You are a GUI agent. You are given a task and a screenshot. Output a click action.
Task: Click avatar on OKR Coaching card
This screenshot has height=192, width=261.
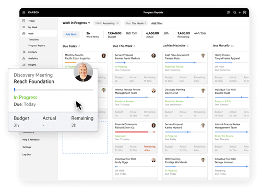[203, 160]
